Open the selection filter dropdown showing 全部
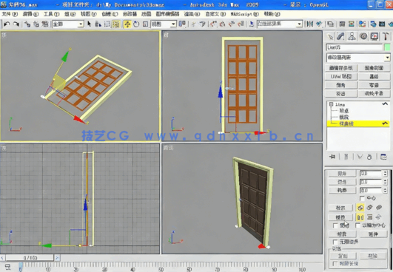 tap(68, 24)
